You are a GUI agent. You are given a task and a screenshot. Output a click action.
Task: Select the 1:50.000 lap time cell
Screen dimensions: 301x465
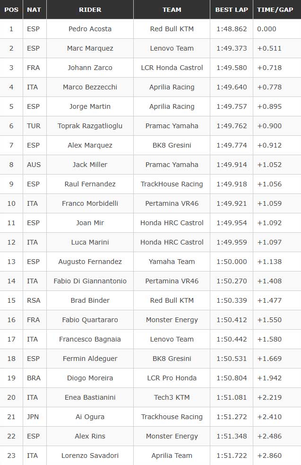[x=232, y=262]
